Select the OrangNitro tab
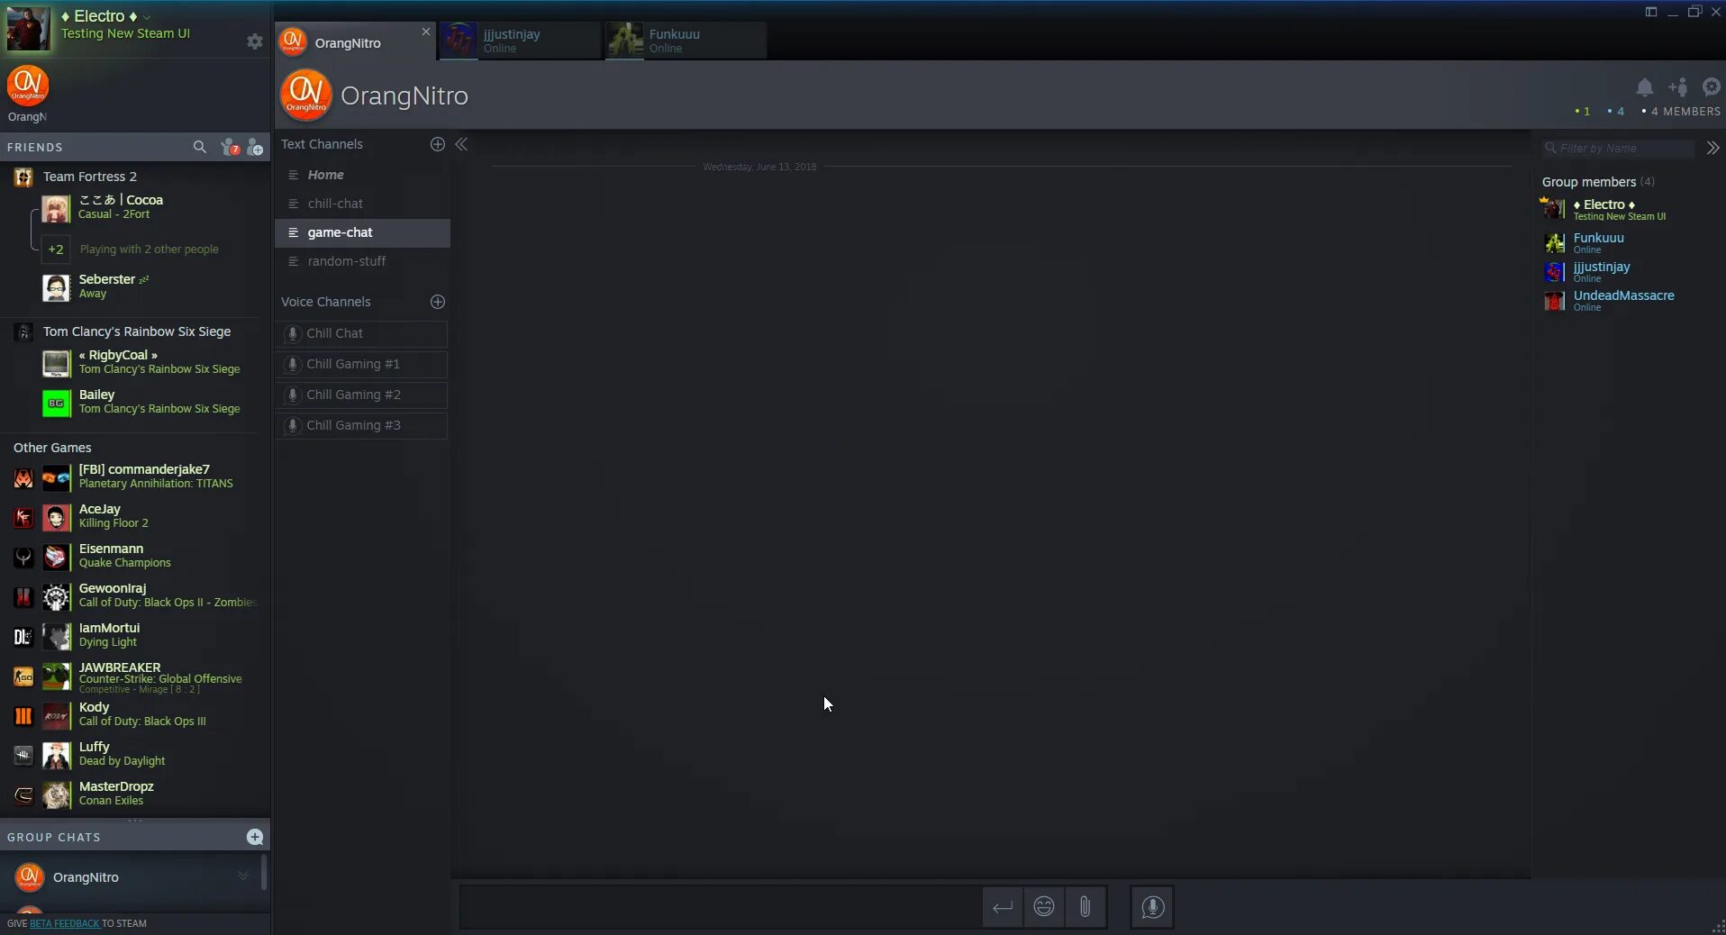This screenshot has width=1726, height=935. click(355, 42)
